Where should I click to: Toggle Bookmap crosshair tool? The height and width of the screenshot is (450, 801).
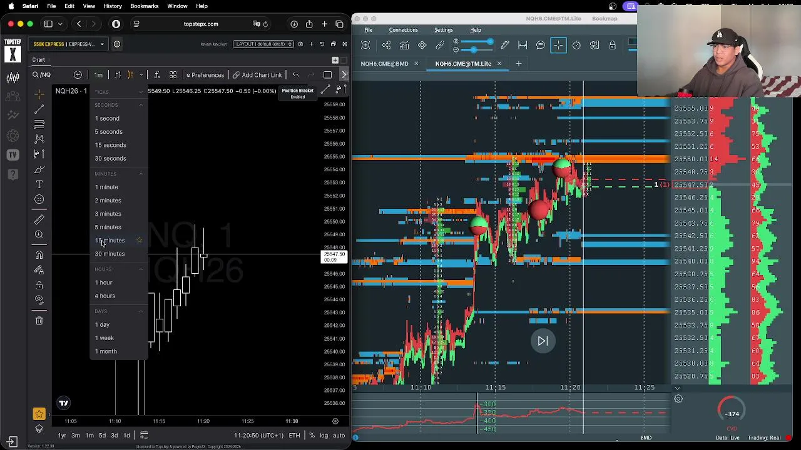[558, 45]
